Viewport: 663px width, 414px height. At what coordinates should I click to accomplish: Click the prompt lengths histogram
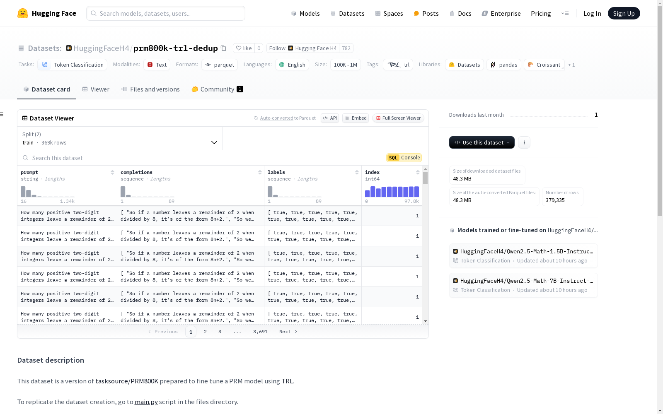coord(48,191)
